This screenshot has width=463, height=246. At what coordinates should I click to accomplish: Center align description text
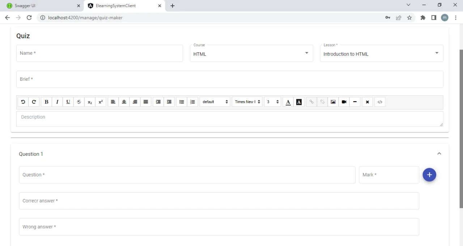[x=124, y=102]
